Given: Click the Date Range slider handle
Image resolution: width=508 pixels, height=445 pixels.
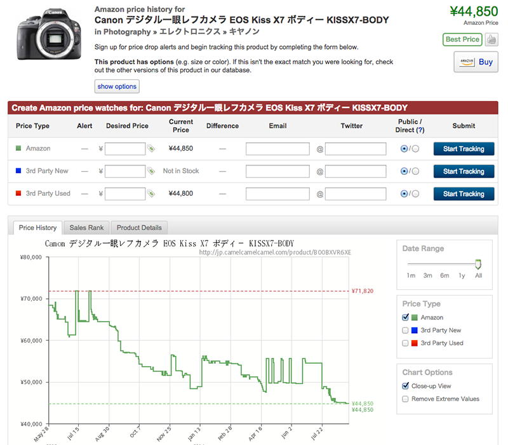Looking at the screenshot, I should click(478, 264).
